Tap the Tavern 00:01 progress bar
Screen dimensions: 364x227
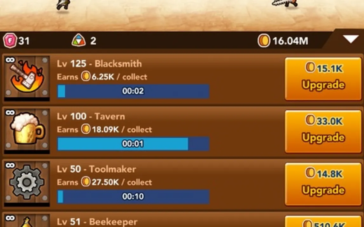click(133, 144)
